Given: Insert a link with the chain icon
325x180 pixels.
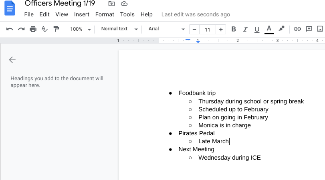Looking at the screenshot, I should coord(297,29).
